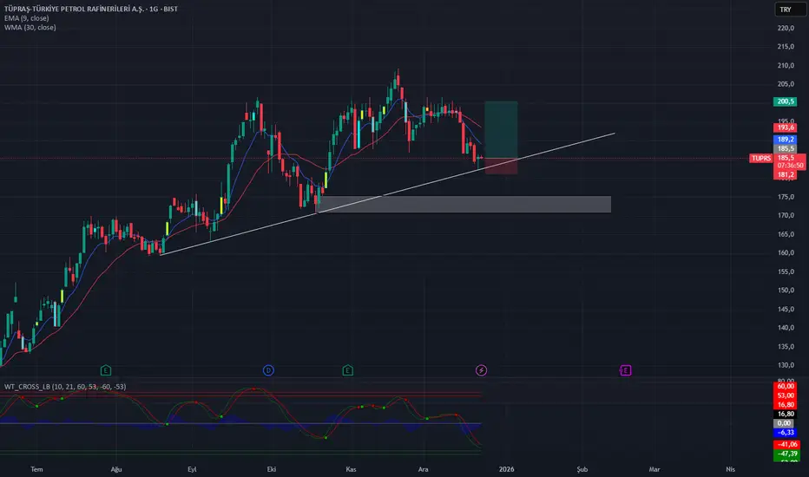Click the blue -6,33 indicator value label
The height and width of the screenshot is (477, 809).
(786, 433)
